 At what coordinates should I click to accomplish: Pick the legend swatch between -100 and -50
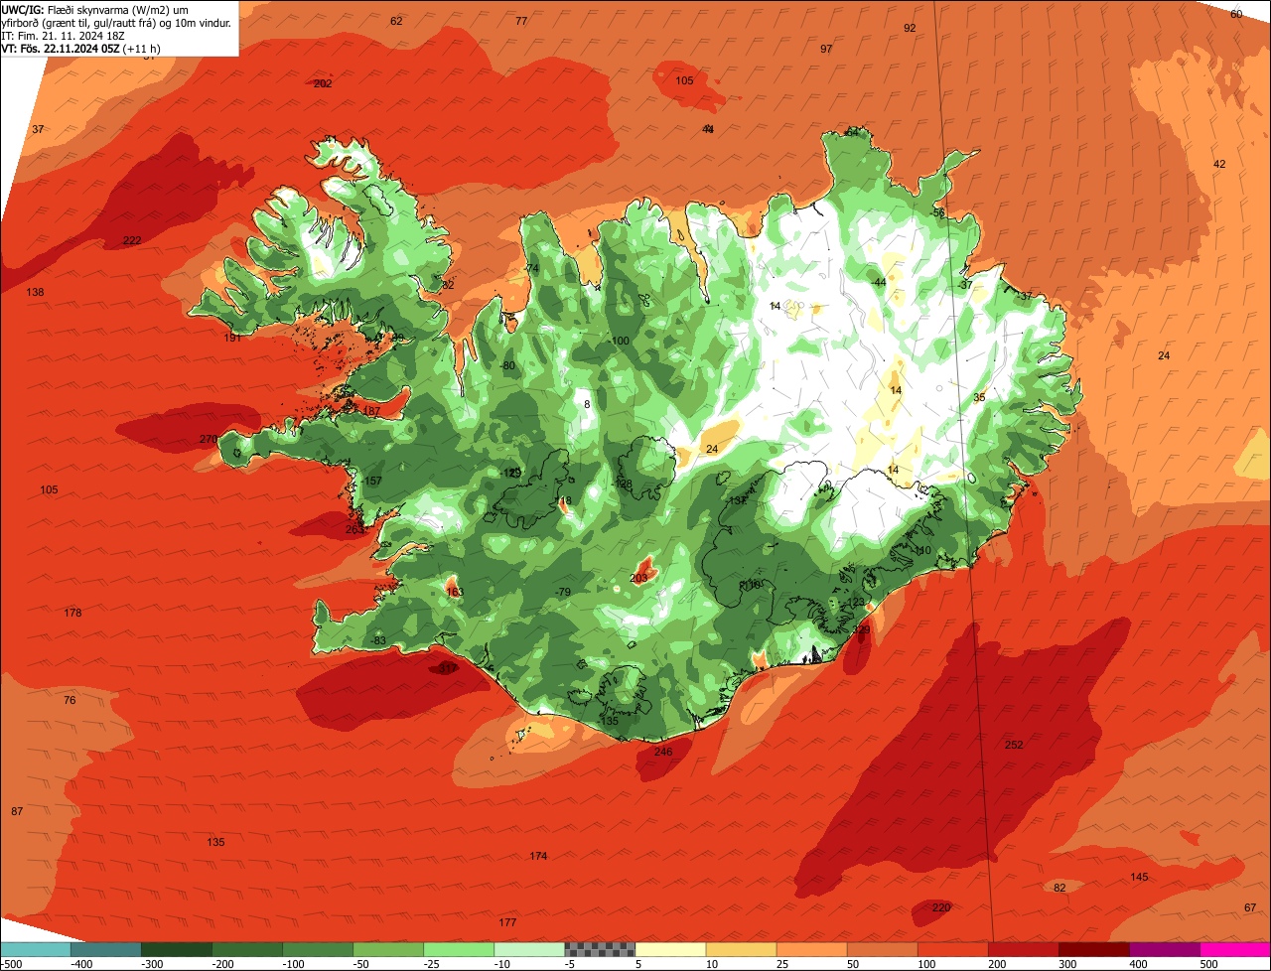point(318,948)
